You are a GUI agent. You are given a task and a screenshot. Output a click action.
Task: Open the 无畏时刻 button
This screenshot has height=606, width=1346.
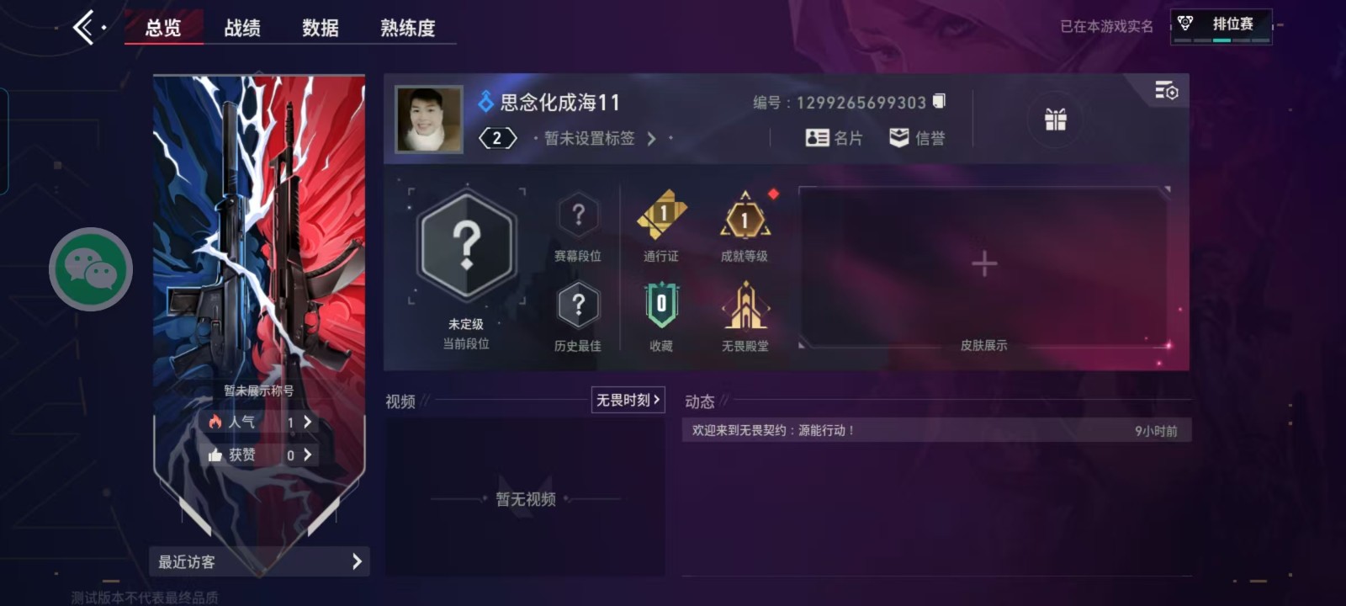pyautogui.click(x=628, y=400)
